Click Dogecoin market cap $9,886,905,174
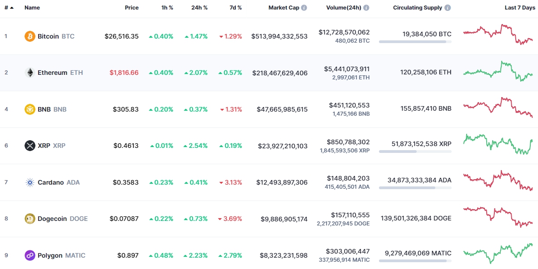Screen dimensions: 538x269 (x=284, y=219)
